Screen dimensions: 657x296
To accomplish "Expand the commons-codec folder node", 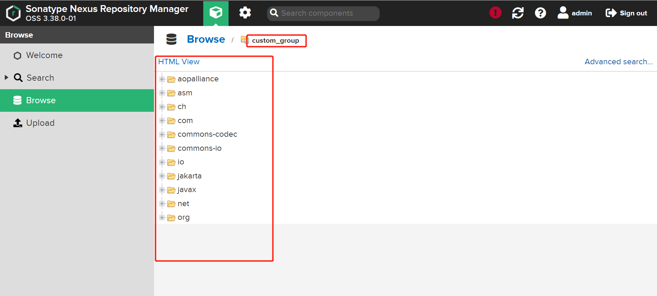I will (x=162, y=135).
